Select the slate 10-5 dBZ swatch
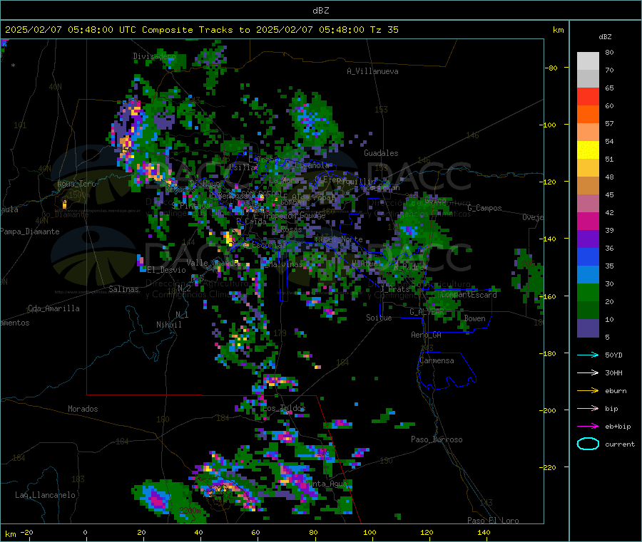 [x=588, y=328]
